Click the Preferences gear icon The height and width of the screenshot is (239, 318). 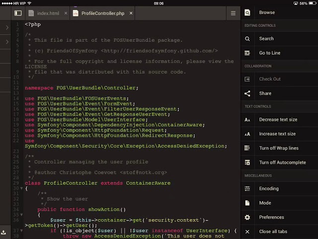247,217
